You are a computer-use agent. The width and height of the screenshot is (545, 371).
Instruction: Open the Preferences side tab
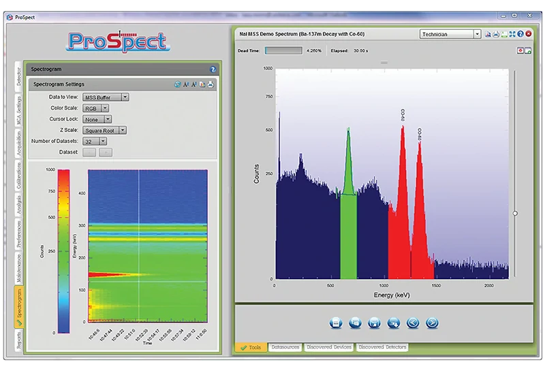pos(19,233)
